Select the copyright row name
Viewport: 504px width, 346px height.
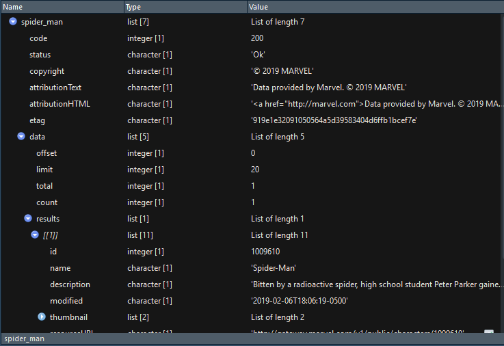click(x=47, y=71)
